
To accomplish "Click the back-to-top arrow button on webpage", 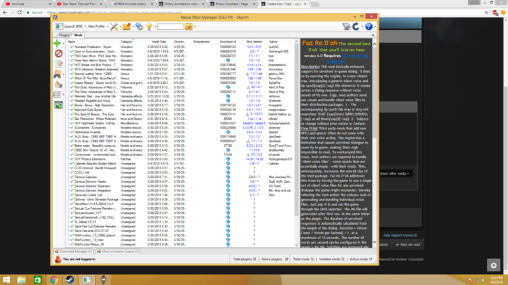I will (493, 265).
